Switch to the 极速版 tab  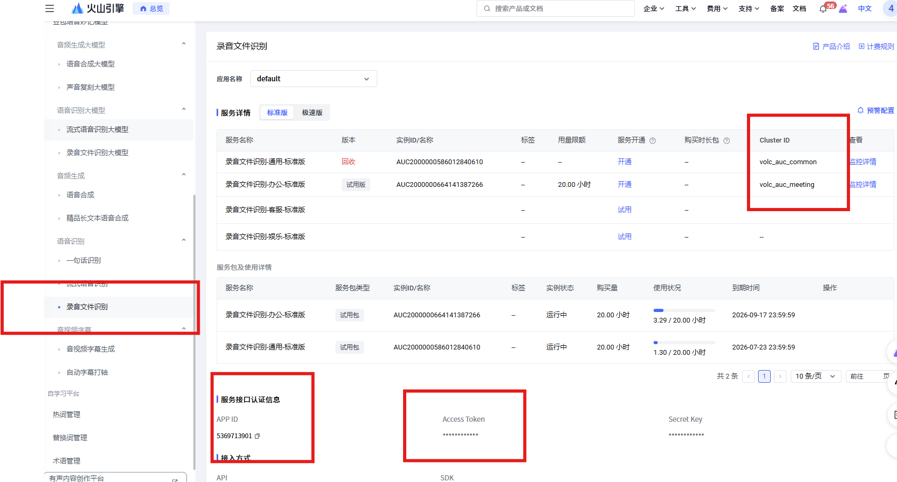(x=312, y=112)
